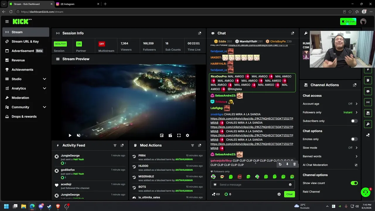Reply to galvanjulio19xy's chat message
This screenshot has height=211, width=375.
280,164
